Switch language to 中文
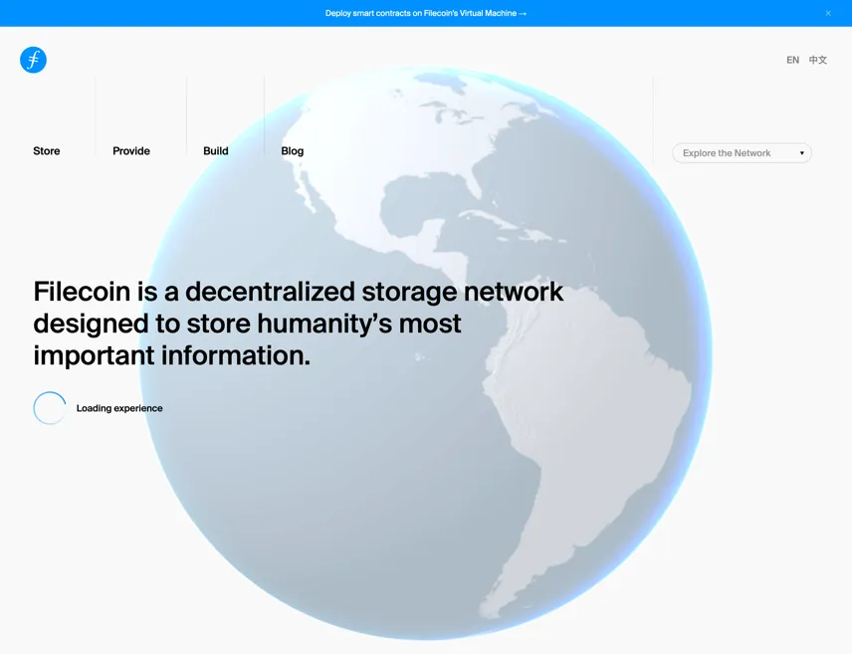Viewport: 852px width, 654px height. tap(818, 60)
